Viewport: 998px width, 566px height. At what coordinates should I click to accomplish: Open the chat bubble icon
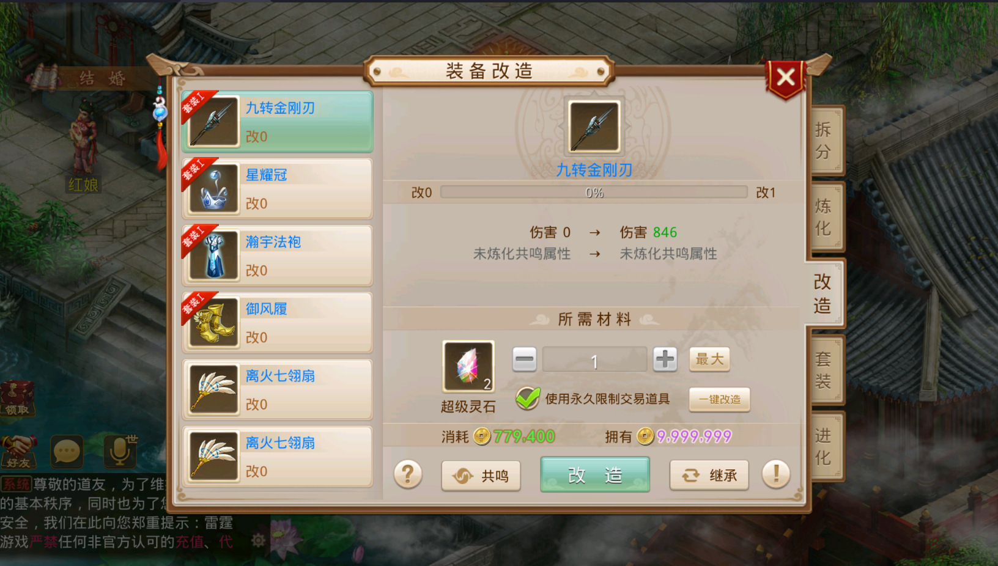click(x=67, y=452)
